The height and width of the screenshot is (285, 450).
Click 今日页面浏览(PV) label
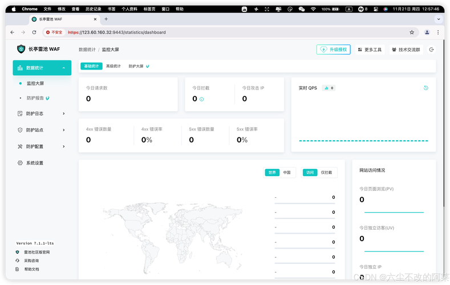coord(376,189)
